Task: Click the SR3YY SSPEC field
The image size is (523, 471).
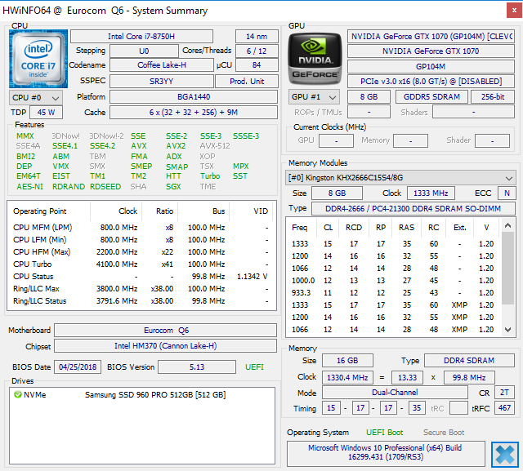Action: click(162, 82)
